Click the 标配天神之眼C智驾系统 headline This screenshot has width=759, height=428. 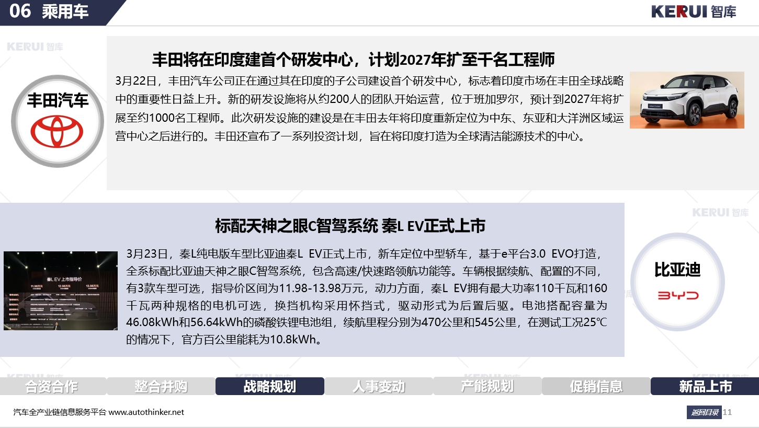pos(350,226)
